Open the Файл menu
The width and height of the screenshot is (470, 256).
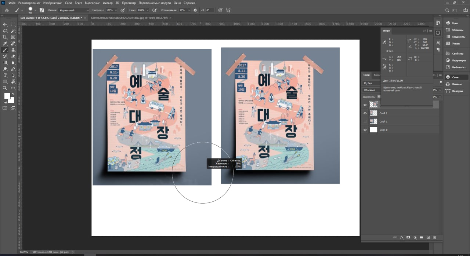pos(12,3)
